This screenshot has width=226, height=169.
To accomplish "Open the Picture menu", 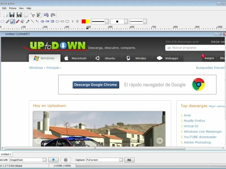I will [13, 8].
